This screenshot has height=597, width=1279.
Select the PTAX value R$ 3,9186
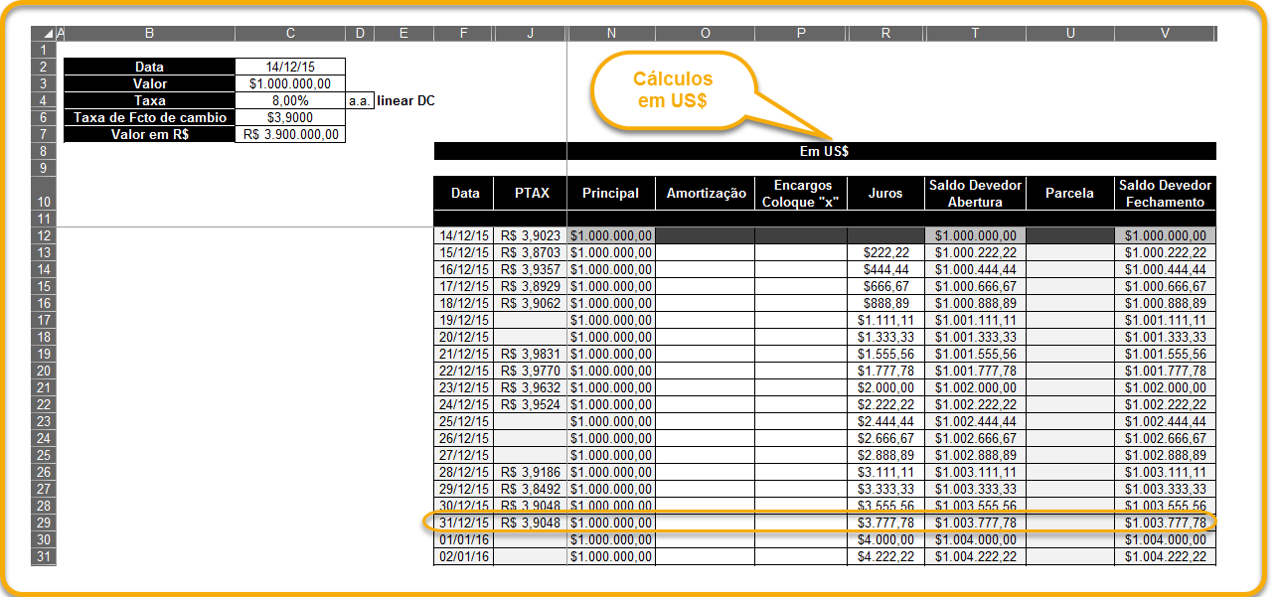tap(530, 472)
